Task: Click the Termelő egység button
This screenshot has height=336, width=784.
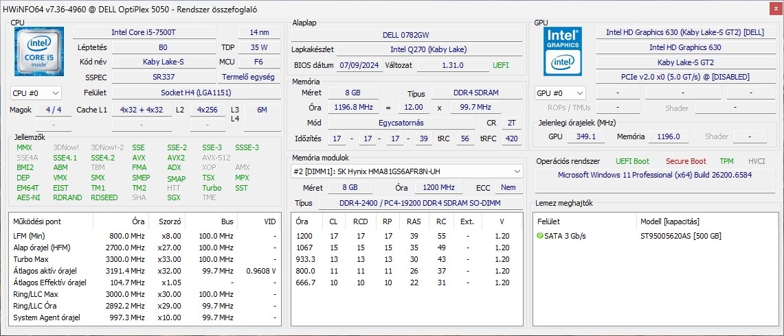Action: [x=247, y=77]
